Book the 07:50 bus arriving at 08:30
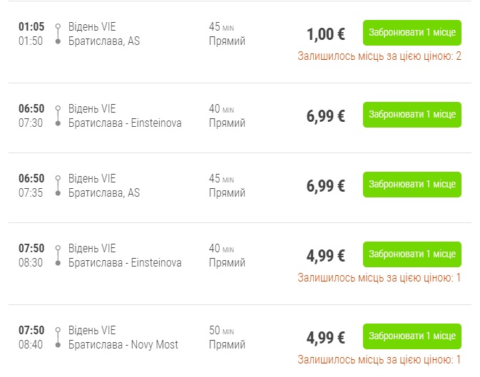The width and height of the screenshot is (480, 377). 412,254
